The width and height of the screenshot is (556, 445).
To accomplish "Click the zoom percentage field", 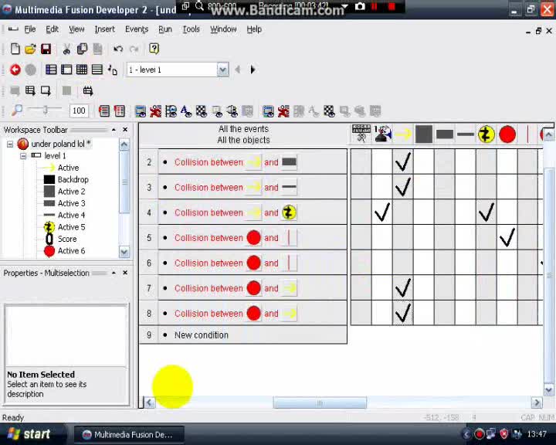I will [79, 110].
